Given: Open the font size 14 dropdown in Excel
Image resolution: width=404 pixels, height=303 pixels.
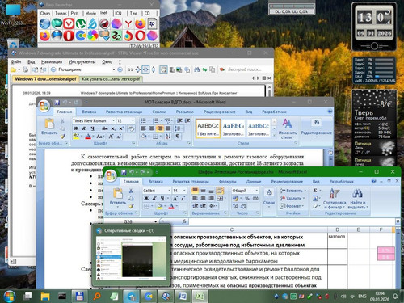Looking at the screenshot, I should 184,191.
